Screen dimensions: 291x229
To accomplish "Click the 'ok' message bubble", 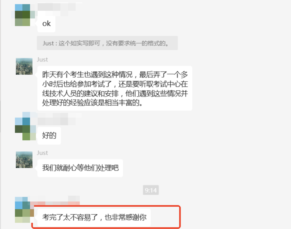I will (x=46, y=24).
